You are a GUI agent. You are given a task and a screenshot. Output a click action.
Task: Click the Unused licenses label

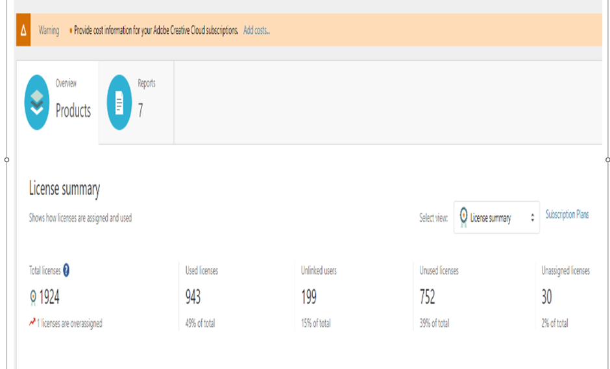(439, 270)
